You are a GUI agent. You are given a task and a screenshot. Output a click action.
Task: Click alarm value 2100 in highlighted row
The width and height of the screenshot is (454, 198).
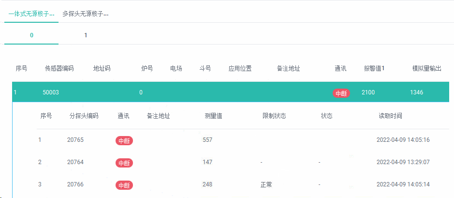pyautogui.click(x=368, y=92)
